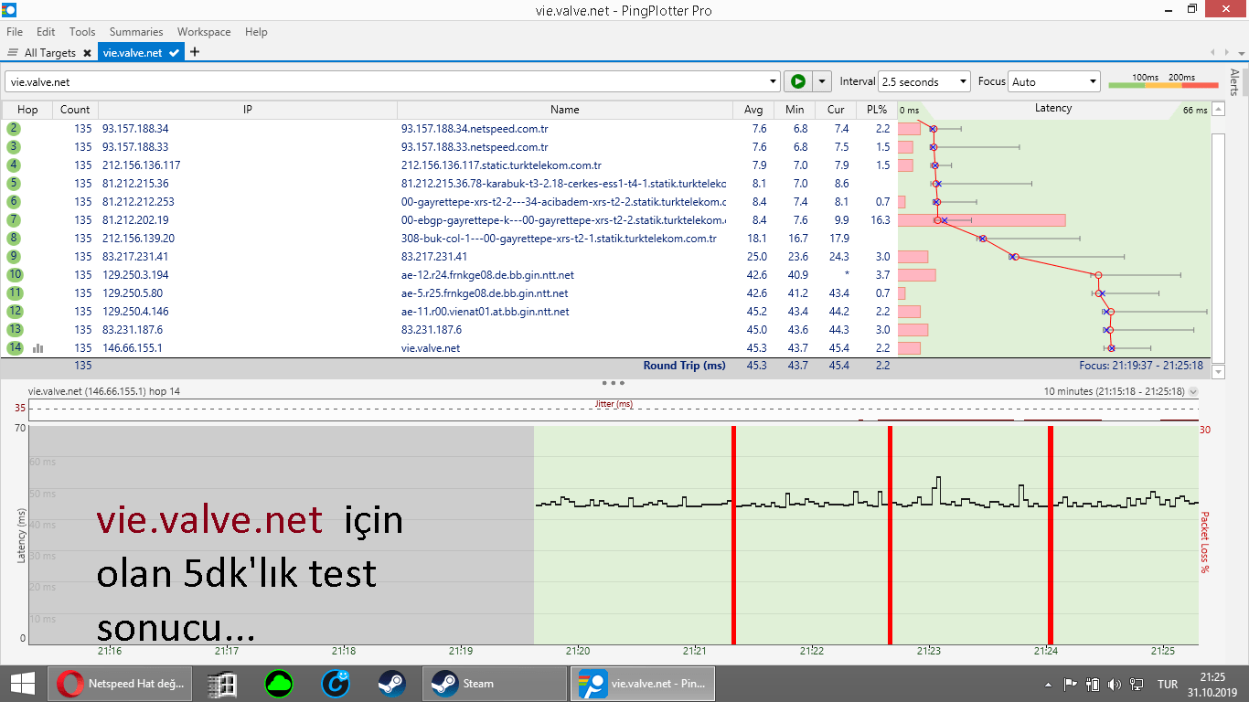Select the hop 8 green circle icon
This screenshot has height=702, width=1249.
(14, 239)
